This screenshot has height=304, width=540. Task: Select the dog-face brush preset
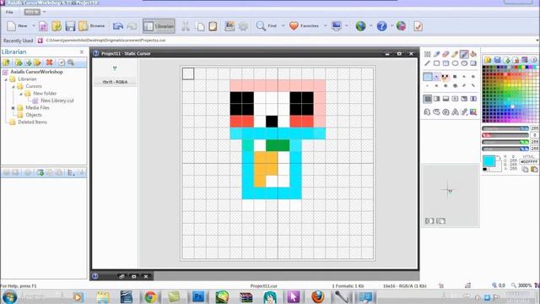[445, 77]
